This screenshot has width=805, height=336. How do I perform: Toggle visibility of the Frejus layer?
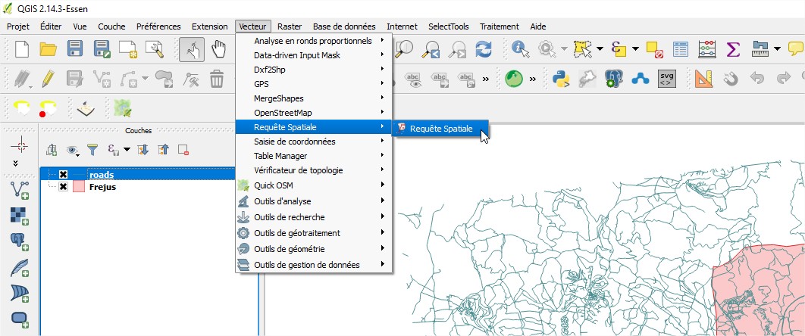click(63, 187)
